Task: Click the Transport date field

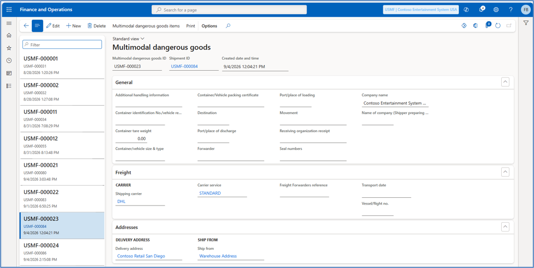Action: [386, 193]
